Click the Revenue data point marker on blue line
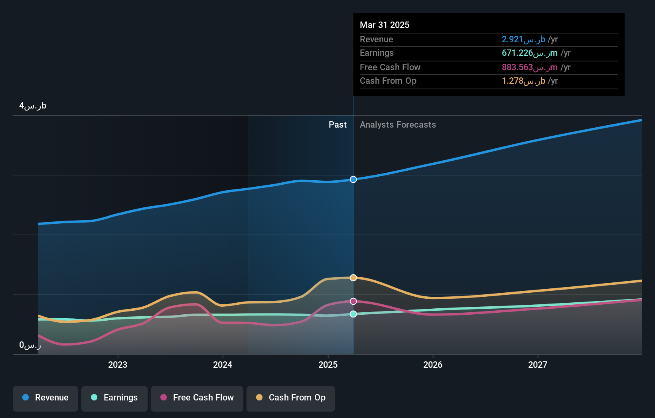The height and width of the screenshot is (418, 655). (353, 179)
